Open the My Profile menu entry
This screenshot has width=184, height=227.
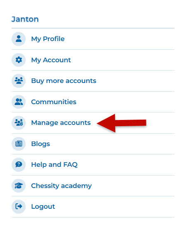(x=48, y=39)
